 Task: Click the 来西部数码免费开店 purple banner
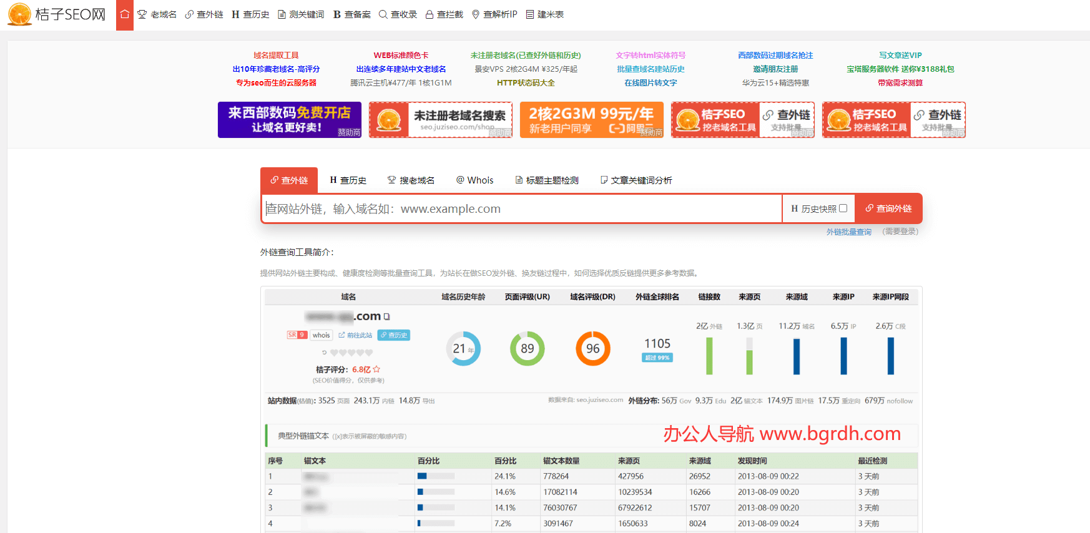pos(290,120)
